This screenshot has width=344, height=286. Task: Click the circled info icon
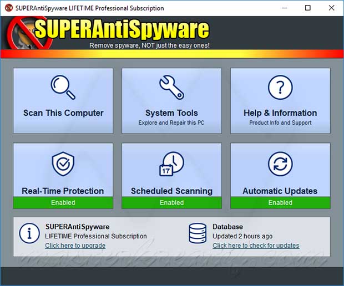[x=29, y=233]
